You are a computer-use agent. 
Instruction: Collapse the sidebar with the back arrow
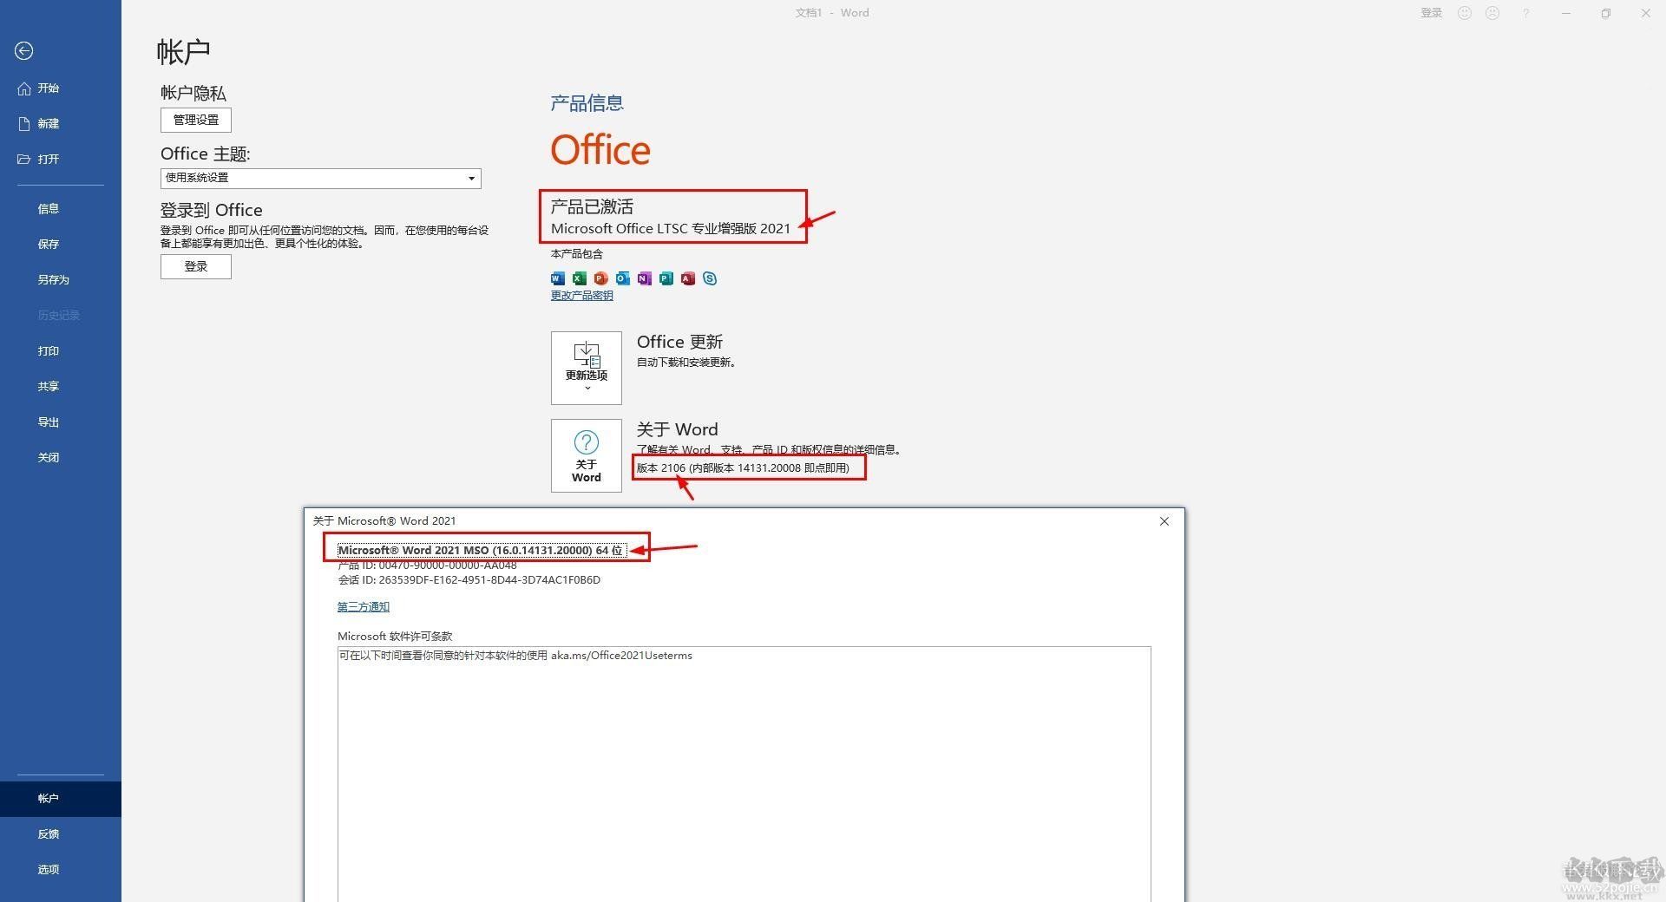(x=23, y=51)
